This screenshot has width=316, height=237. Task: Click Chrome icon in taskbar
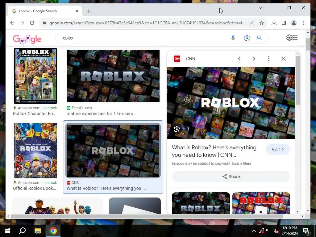point(53,231)
